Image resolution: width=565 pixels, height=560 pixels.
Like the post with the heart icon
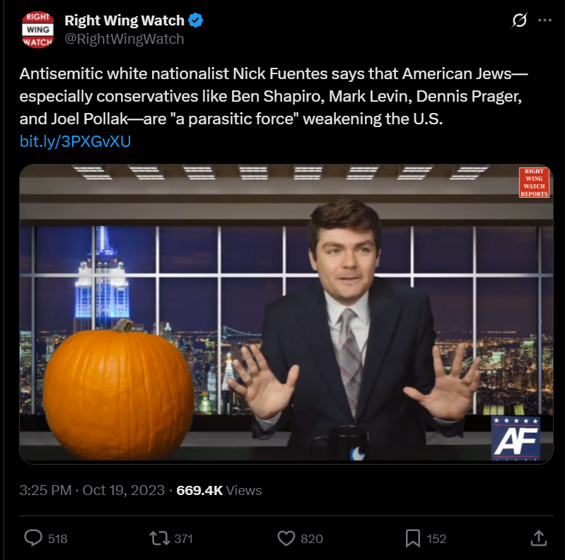pyautogui.click(x=286, y=538)
